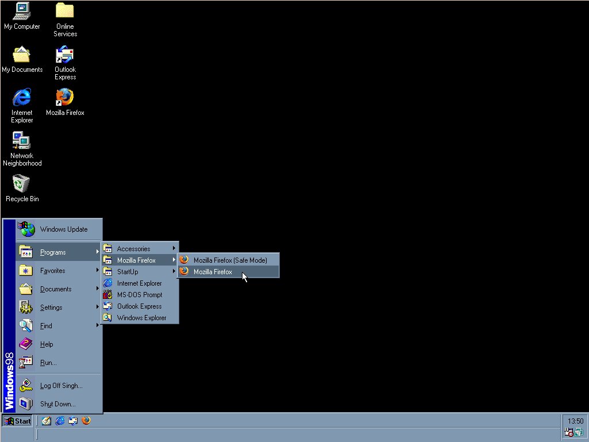Expand the Settings submenu arrow
The width and height of the screenshot is (589, 442).
[x=97, y=307]
